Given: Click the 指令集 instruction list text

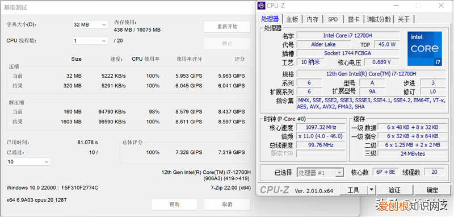Looking at the screenshot, I should coord(371,103).
